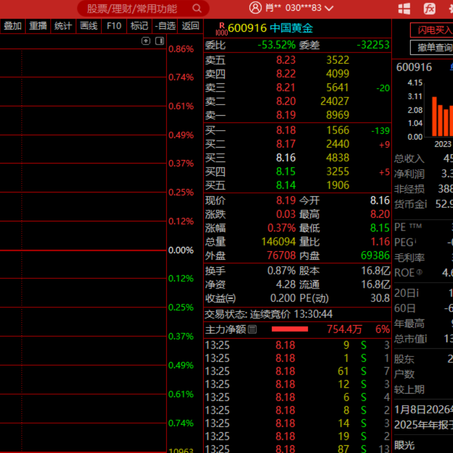Viewport: 453px width, 453px height.
Task: Click the 委差 value -32253
Action: tap(373, 45)
